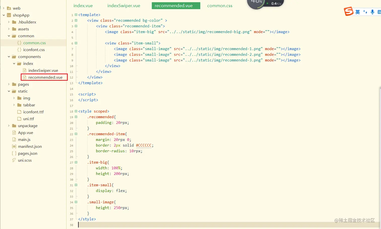Viewport: 381px width, 229px height.
Task: Click the indexSwiper.vue file icon
Action: coord(24,70)
